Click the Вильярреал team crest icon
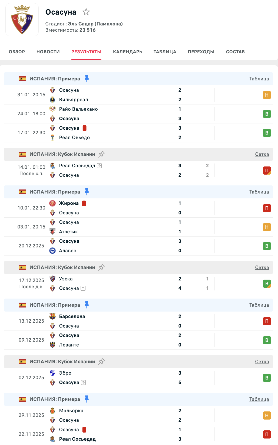278x445 pixels. click(x=52, y=100)
